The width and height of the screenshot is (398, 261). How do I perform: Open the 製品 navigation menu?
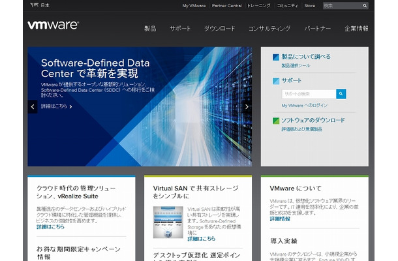pyautogui.click(x=150, y=29)
